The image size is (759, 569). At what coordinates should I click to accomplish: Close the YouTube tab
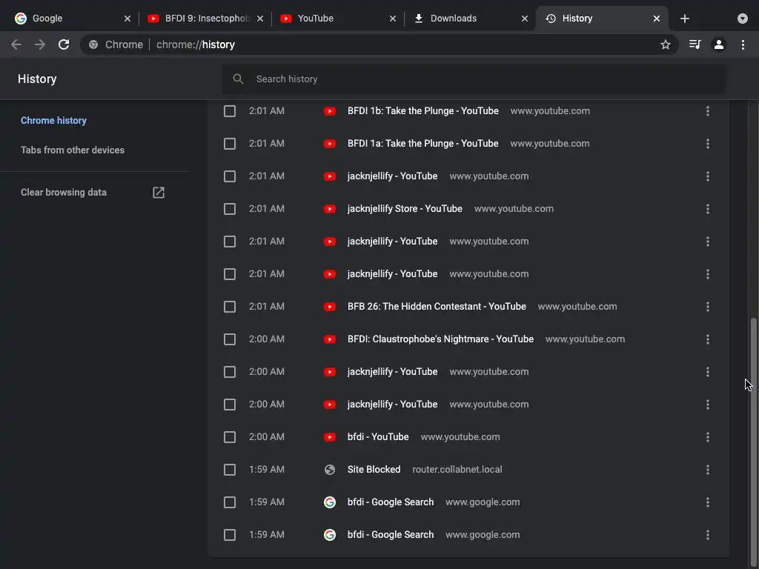pyautogui.click(x=393, y=19)
